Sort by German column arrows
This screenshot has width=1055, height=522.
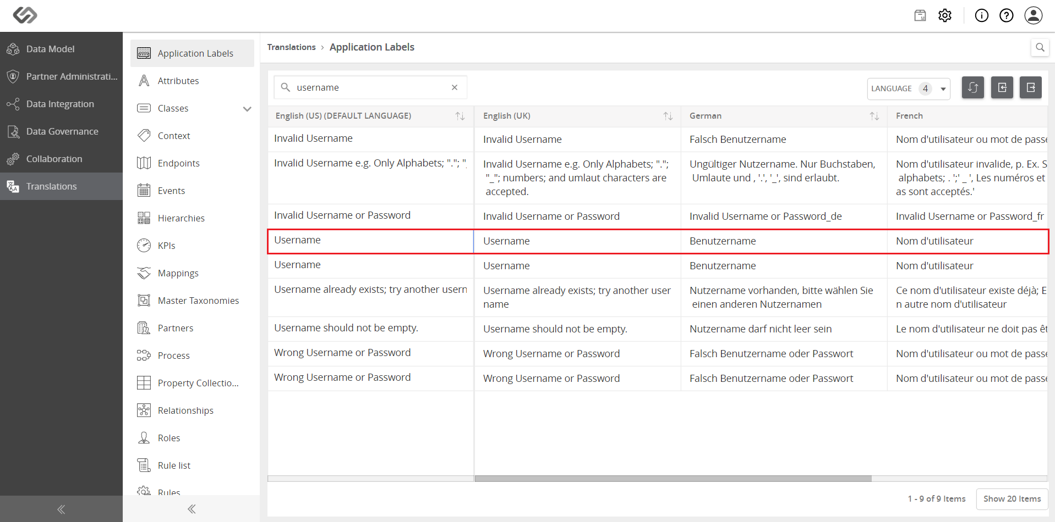click(874, 116)
